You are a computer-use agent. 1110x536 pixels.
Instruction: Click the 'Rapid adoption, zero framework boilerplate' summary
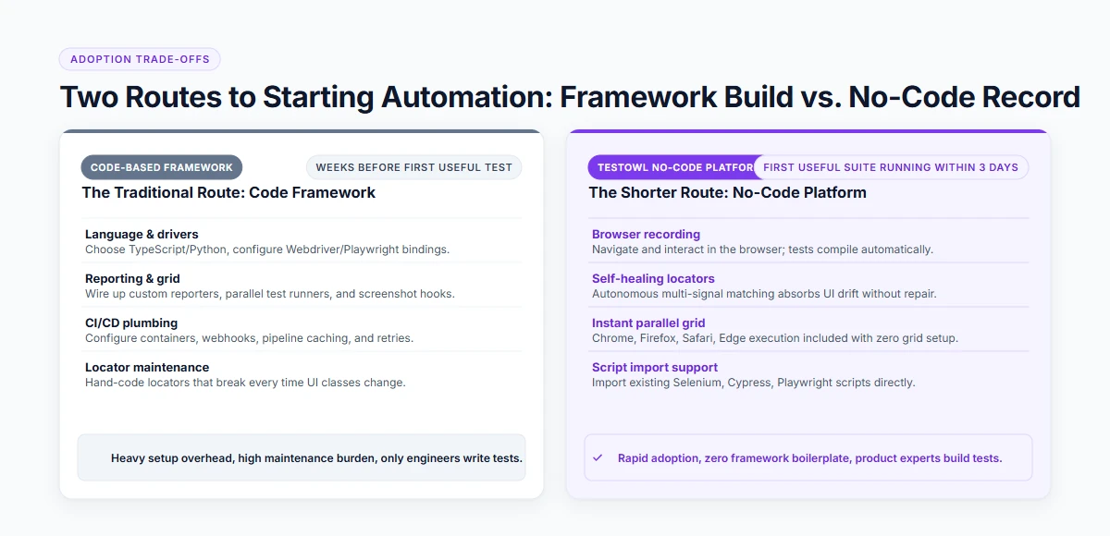coord(809,458)
